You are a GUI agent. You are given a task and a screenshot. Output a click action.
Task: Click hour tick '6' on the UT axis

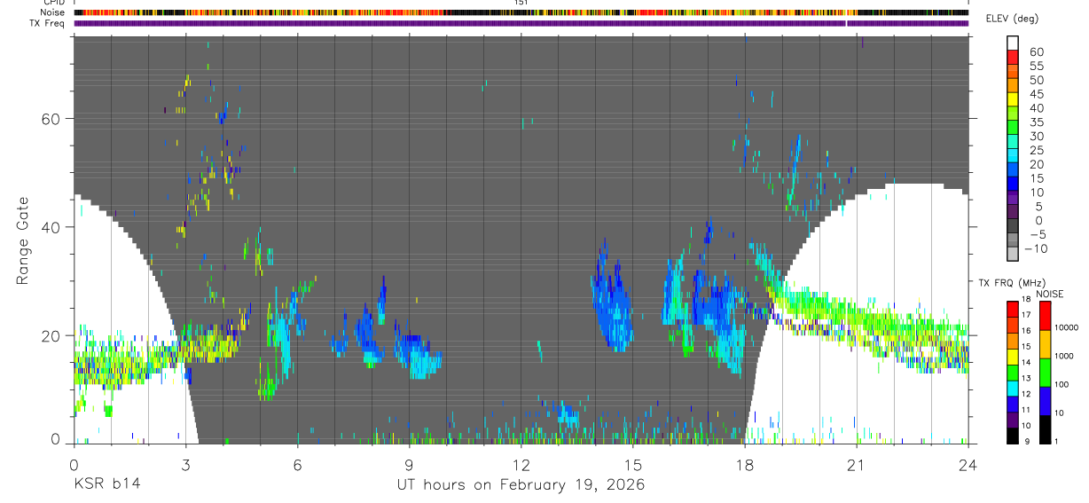coord(297,464)
